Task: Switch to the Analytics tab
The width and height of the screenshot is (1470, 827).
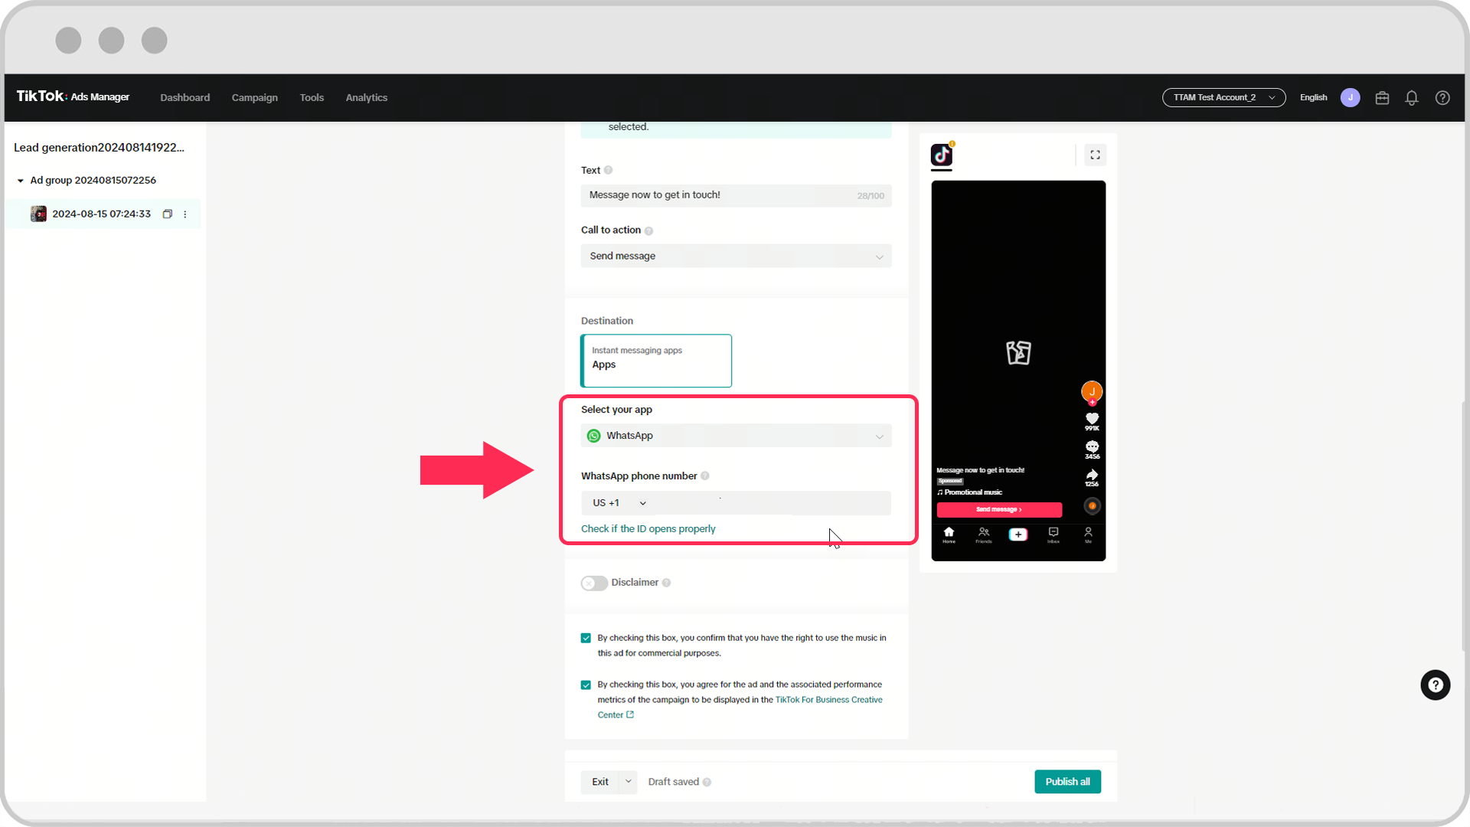Action: [366, 97]
